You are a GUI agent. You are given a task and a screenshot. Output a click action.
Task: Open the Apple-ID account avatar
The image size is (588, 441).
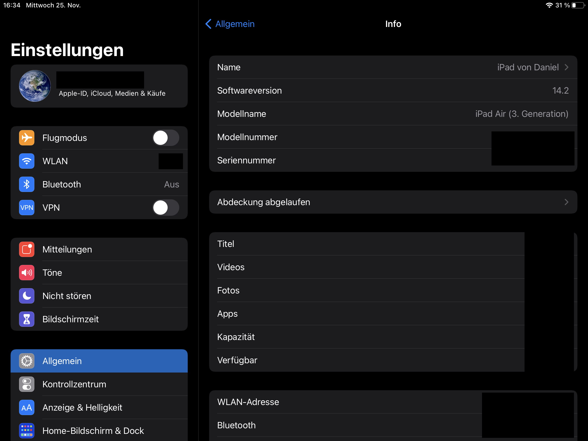click(35, 86)
